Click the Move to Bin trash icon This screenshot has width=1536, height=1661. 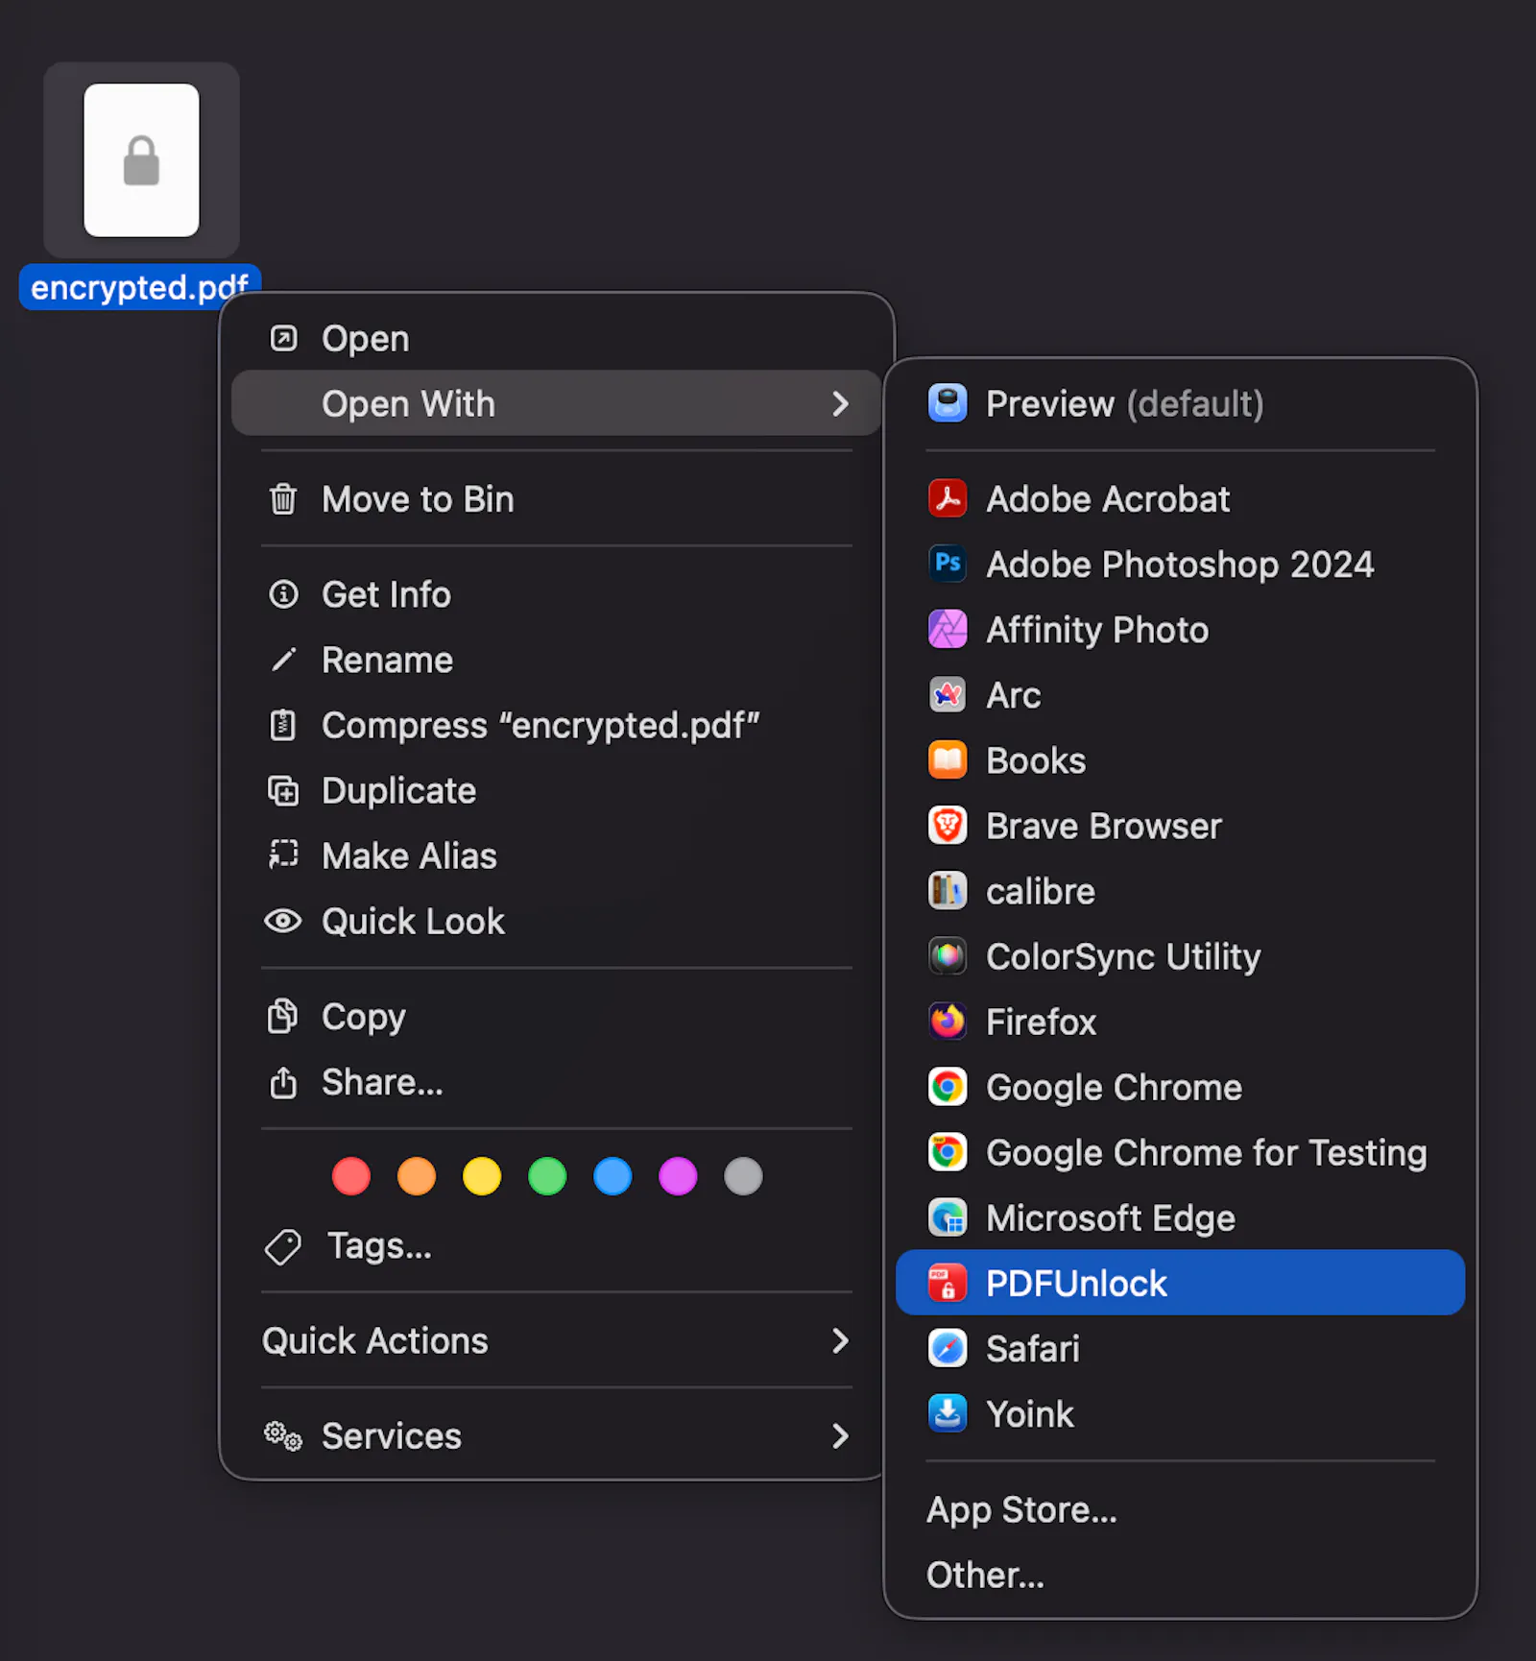click(283, 498)
